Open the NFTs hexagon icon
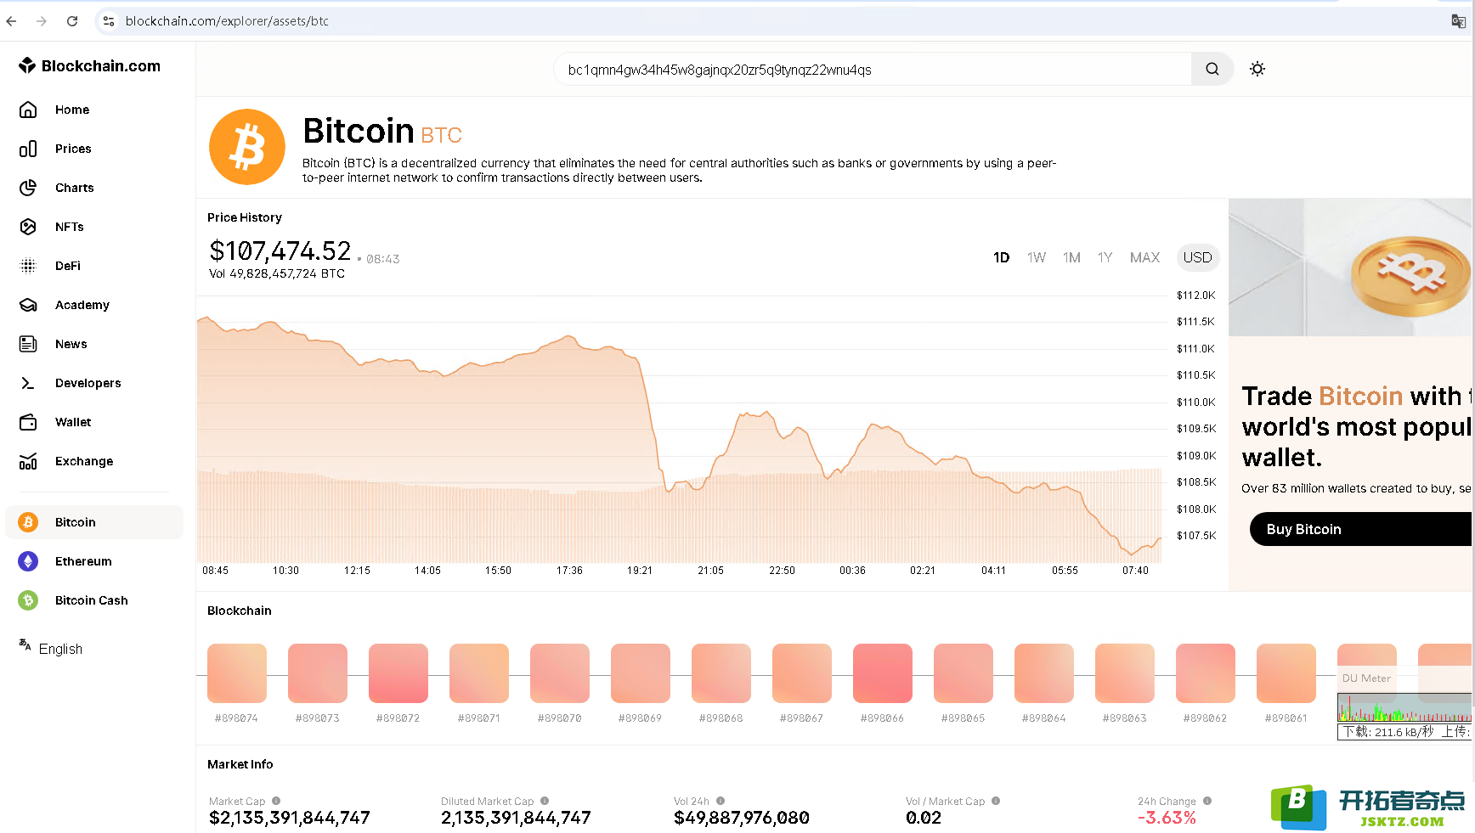Viewport: 1475px width, 833px height. 28,227
